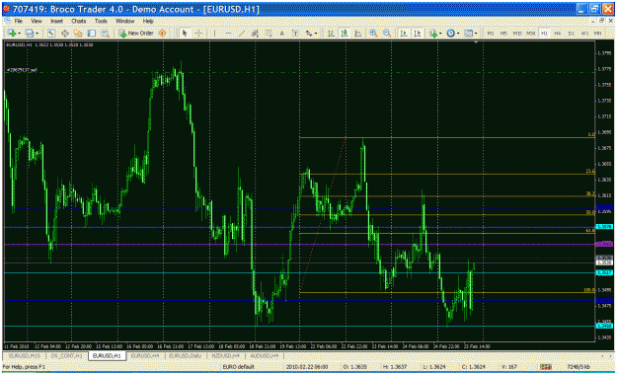This screenshot has width=617, height=373.
Task: Select the Horizontal Line drawing tool
Action: point(228,34)
